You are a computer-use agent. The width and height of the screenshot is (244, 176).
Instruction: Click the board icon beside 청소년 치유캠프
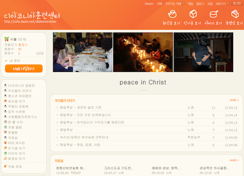point(5,96)
